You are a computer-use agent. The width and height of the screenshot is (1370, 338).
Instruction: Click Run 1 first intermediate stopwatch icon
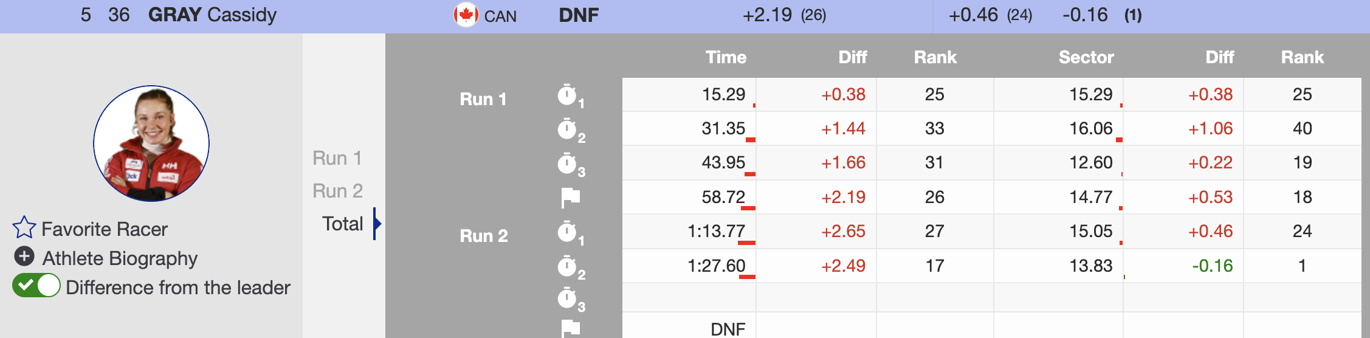pos(567,95)
